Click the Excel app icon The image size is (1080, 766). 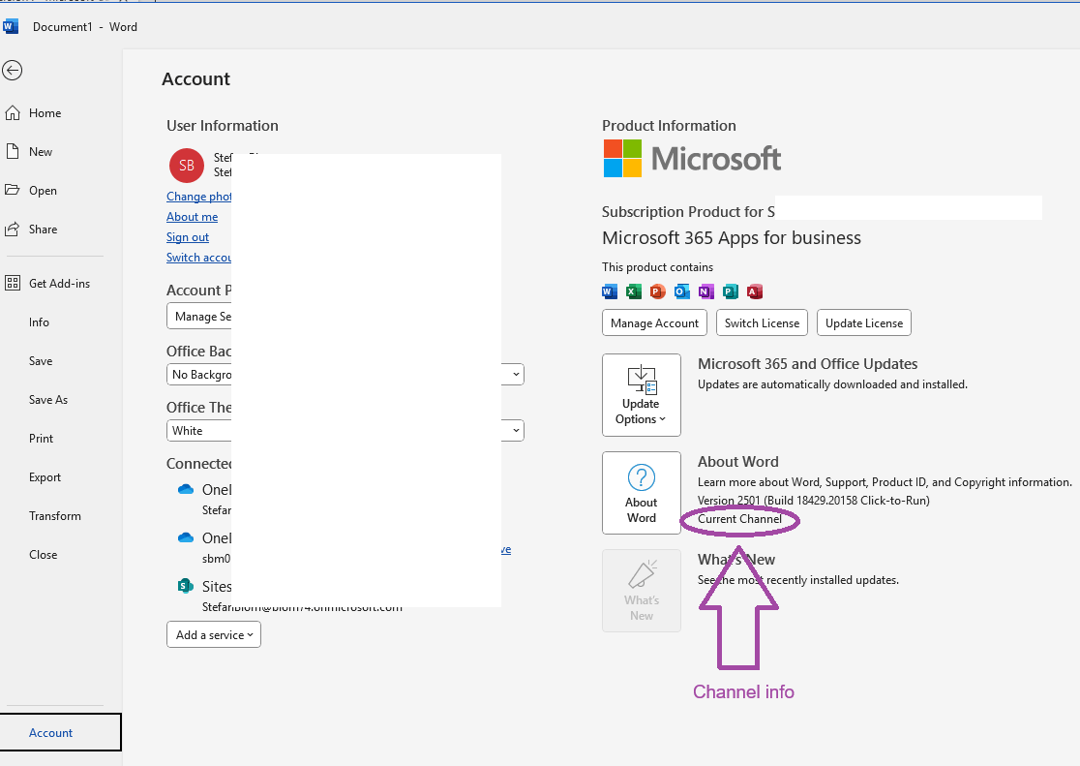point(634,291)
